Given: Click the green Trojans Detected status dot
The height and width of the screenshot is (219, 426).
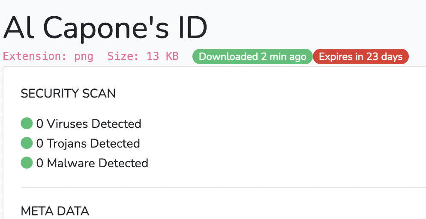Looking at the screenshot, I should pyautogui.click(x=27, y=143).
